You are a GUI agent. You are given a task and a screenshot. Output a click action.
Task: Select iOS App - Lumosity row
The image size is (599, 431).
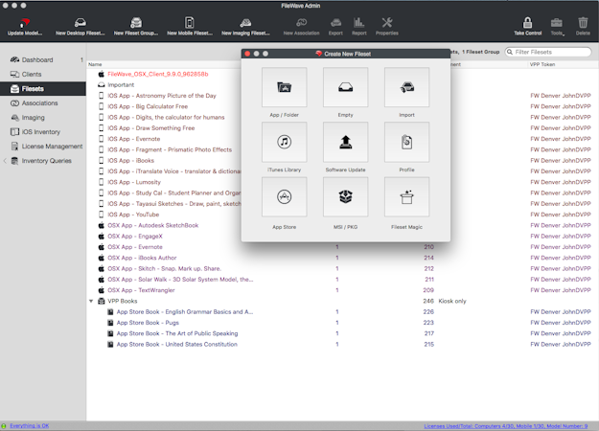click(134, 182)
